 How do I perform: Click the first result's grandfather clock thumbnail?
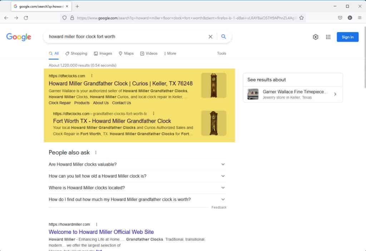pyautogui.click(x=214, y=85)
